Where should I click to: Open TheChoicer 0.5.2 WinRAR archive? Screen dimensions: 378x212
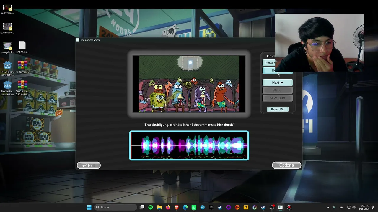pos(22,88)
